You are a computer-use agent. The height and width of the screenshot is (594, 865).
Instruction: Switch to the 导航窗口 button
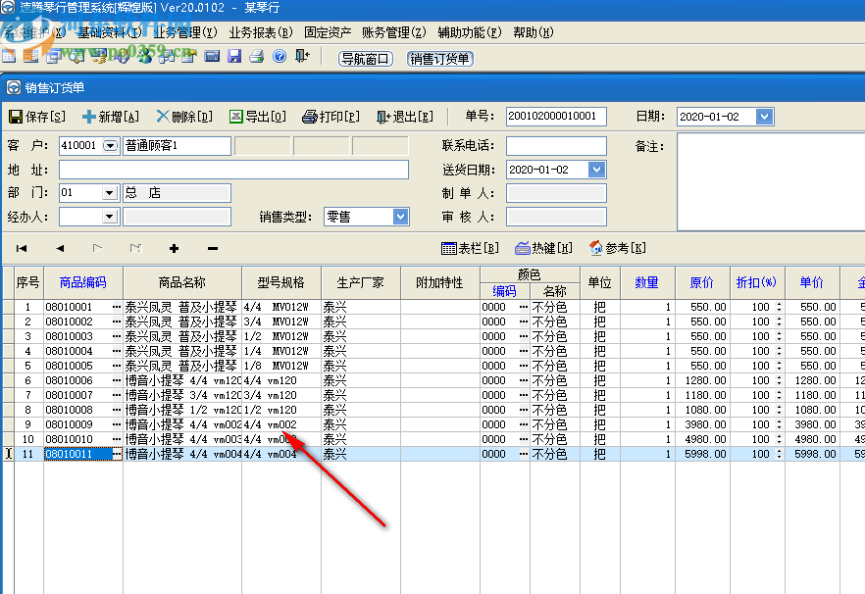pos(365,58)
